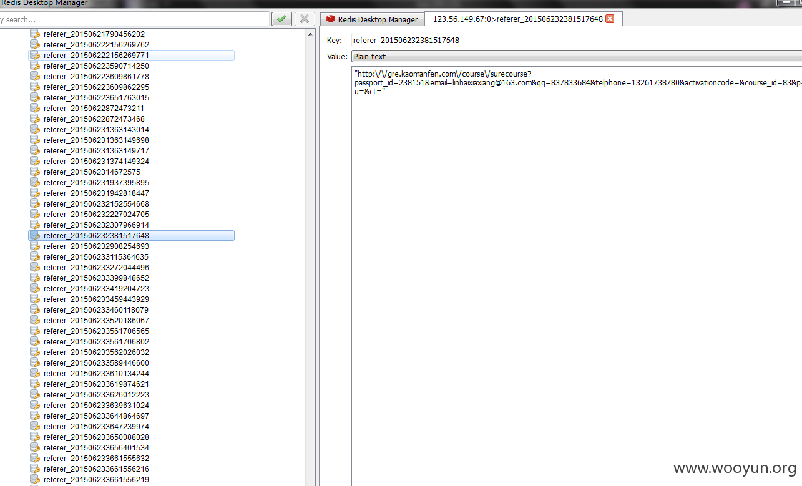Open the Plain text value format dropdown
Image resolution: width=802 pixels, height=486 pixels.
[x=576, y=57]
